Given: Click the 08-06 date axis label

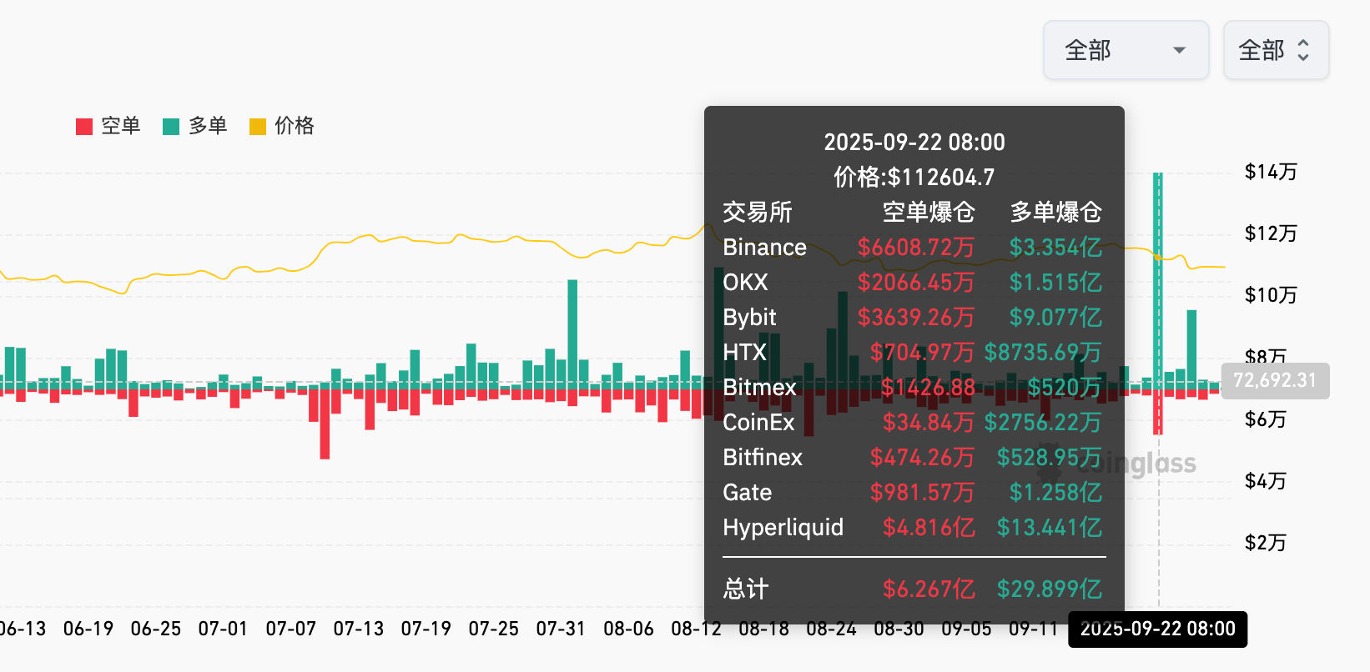Looking at the screenshot, I should tap(629, 629).
